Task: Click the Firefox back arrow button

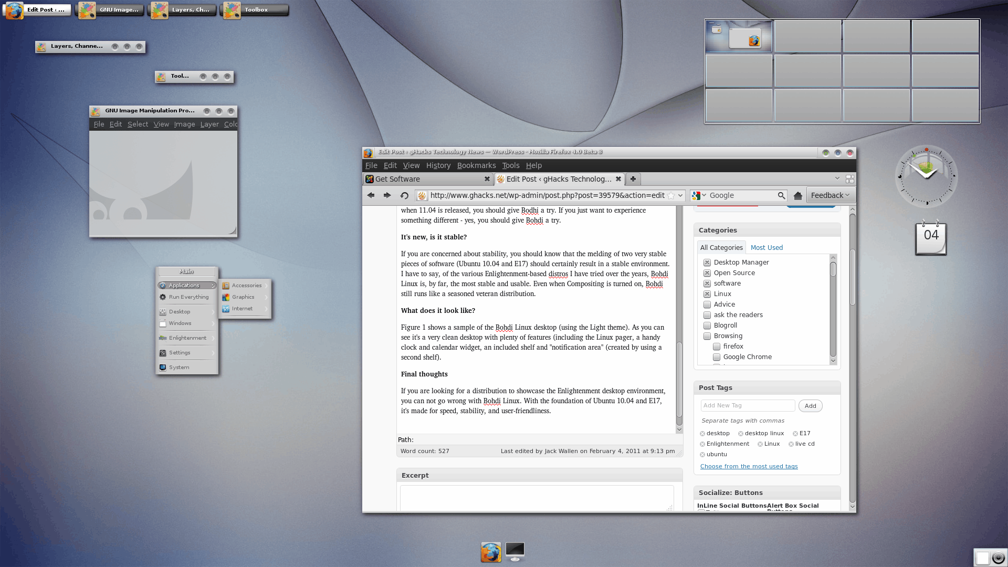Action: click(371, 195)
